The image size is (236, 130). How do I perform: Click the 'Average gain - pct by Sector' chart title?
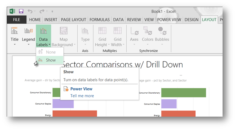(x=163, y=81)
